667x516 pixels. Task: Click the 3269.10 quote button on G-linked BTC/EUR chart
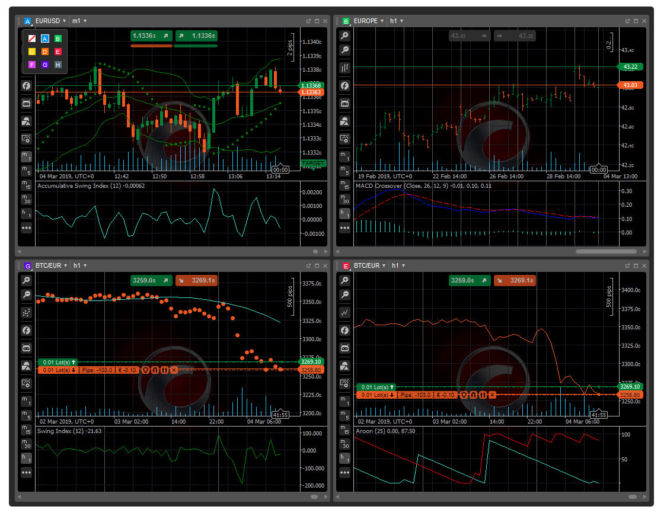196,281
